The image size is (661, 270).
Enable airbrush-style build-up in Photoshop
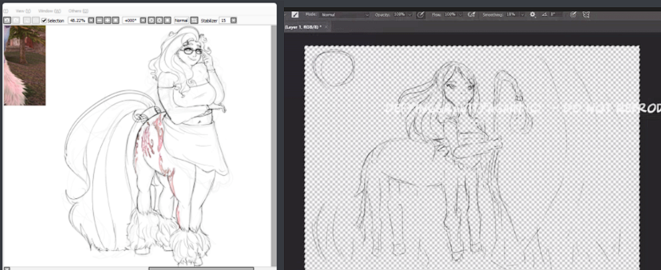pos(471,15)
